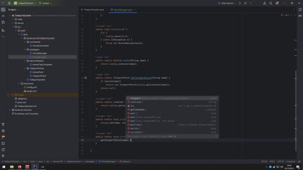The width and height of the screenshot is (303, 170).
Task: Expand the server folder
Action: tap(13, 23)
